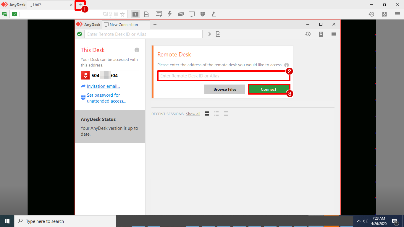Open the Invitation email link
404x227 pixels.
(x=104, y=86)
